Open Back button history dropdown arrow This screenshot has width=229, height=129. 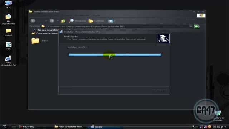46,21
